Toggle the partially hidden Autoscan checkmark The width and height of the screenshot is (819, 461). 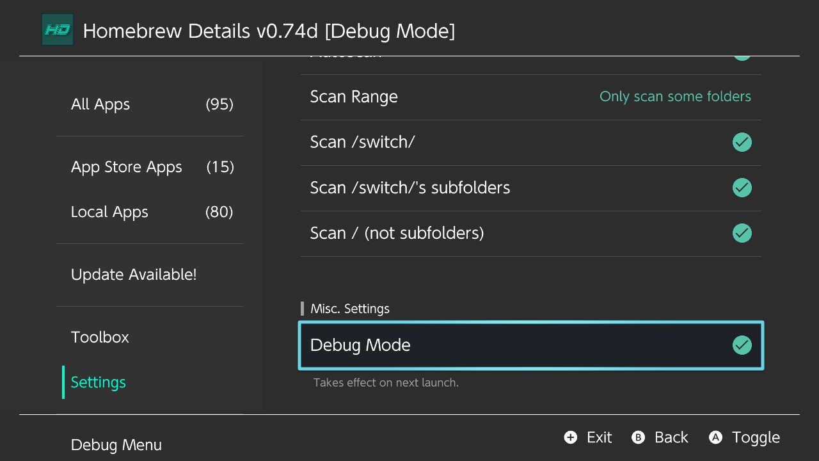pos(742,58)
